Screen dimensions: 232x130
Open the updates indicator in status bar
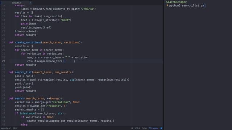click(x=153, y=128)
